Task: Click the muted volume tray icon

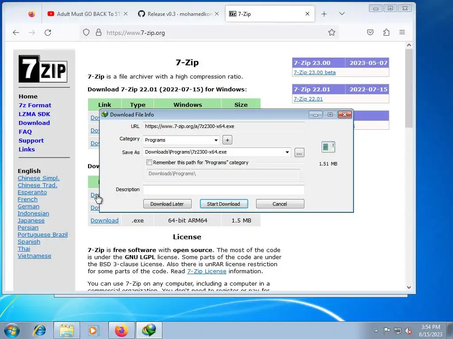Action: point(408,330)
